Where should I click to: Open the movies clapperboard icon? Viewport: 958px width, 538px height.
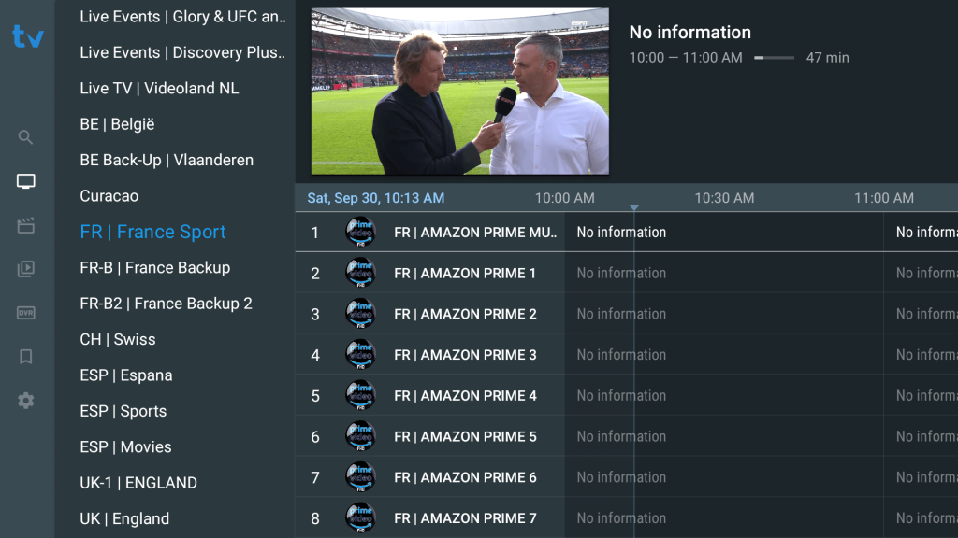pyautogui.click(x=26, y=225)
